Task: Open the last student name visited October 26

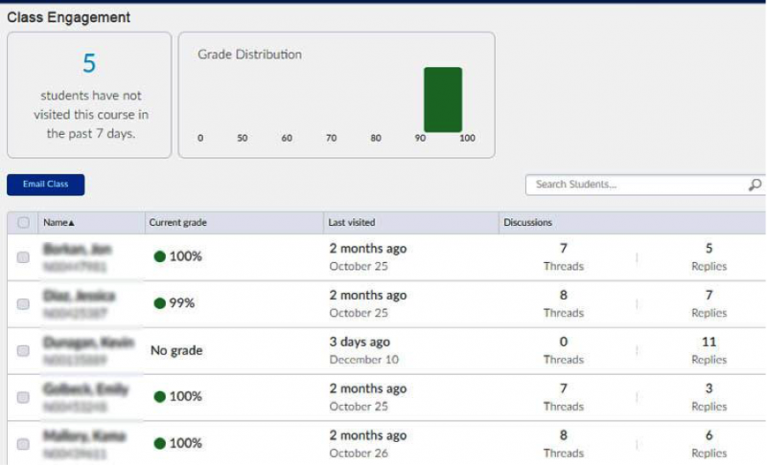Action: point(84,435)
